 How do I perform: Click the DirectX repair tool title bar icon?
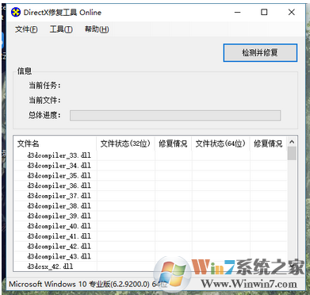16,12
